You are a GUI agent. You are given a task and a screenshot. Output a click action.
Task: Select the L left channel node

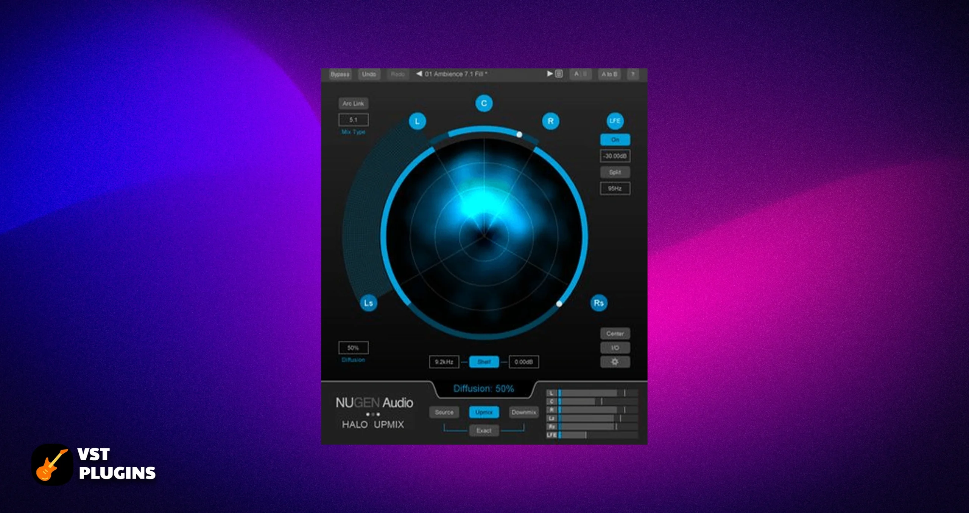[417, 121]
